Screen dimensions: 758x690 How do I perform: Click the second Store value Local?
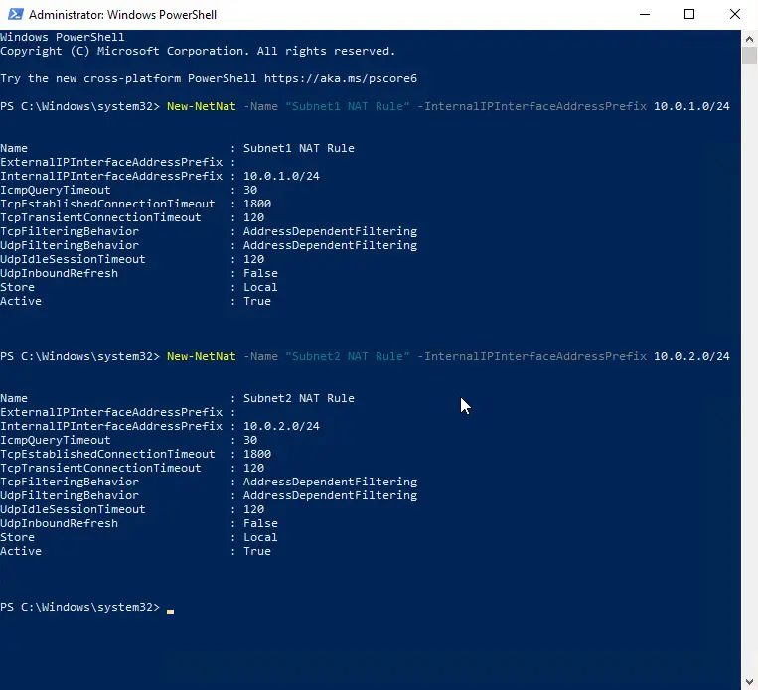point(260,537)
